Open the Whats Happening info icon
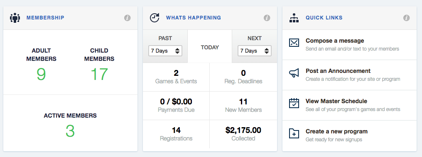This screenshot has height=157, width=422. [x=267, y=18]
